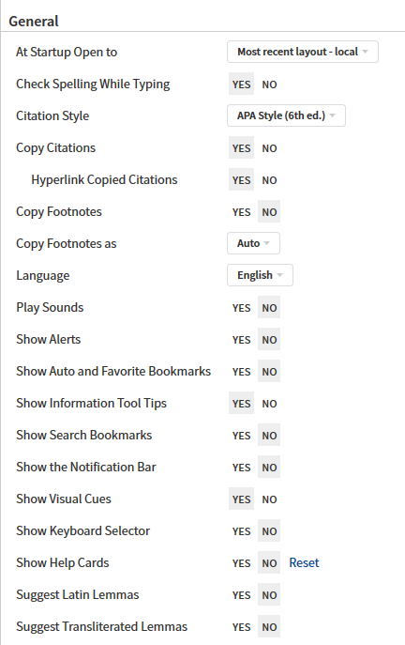This screenshot has width=405, height=645.
Task: Click the Reset link for Help Cards
Action: pyautogui.click(x=304, y=562)
